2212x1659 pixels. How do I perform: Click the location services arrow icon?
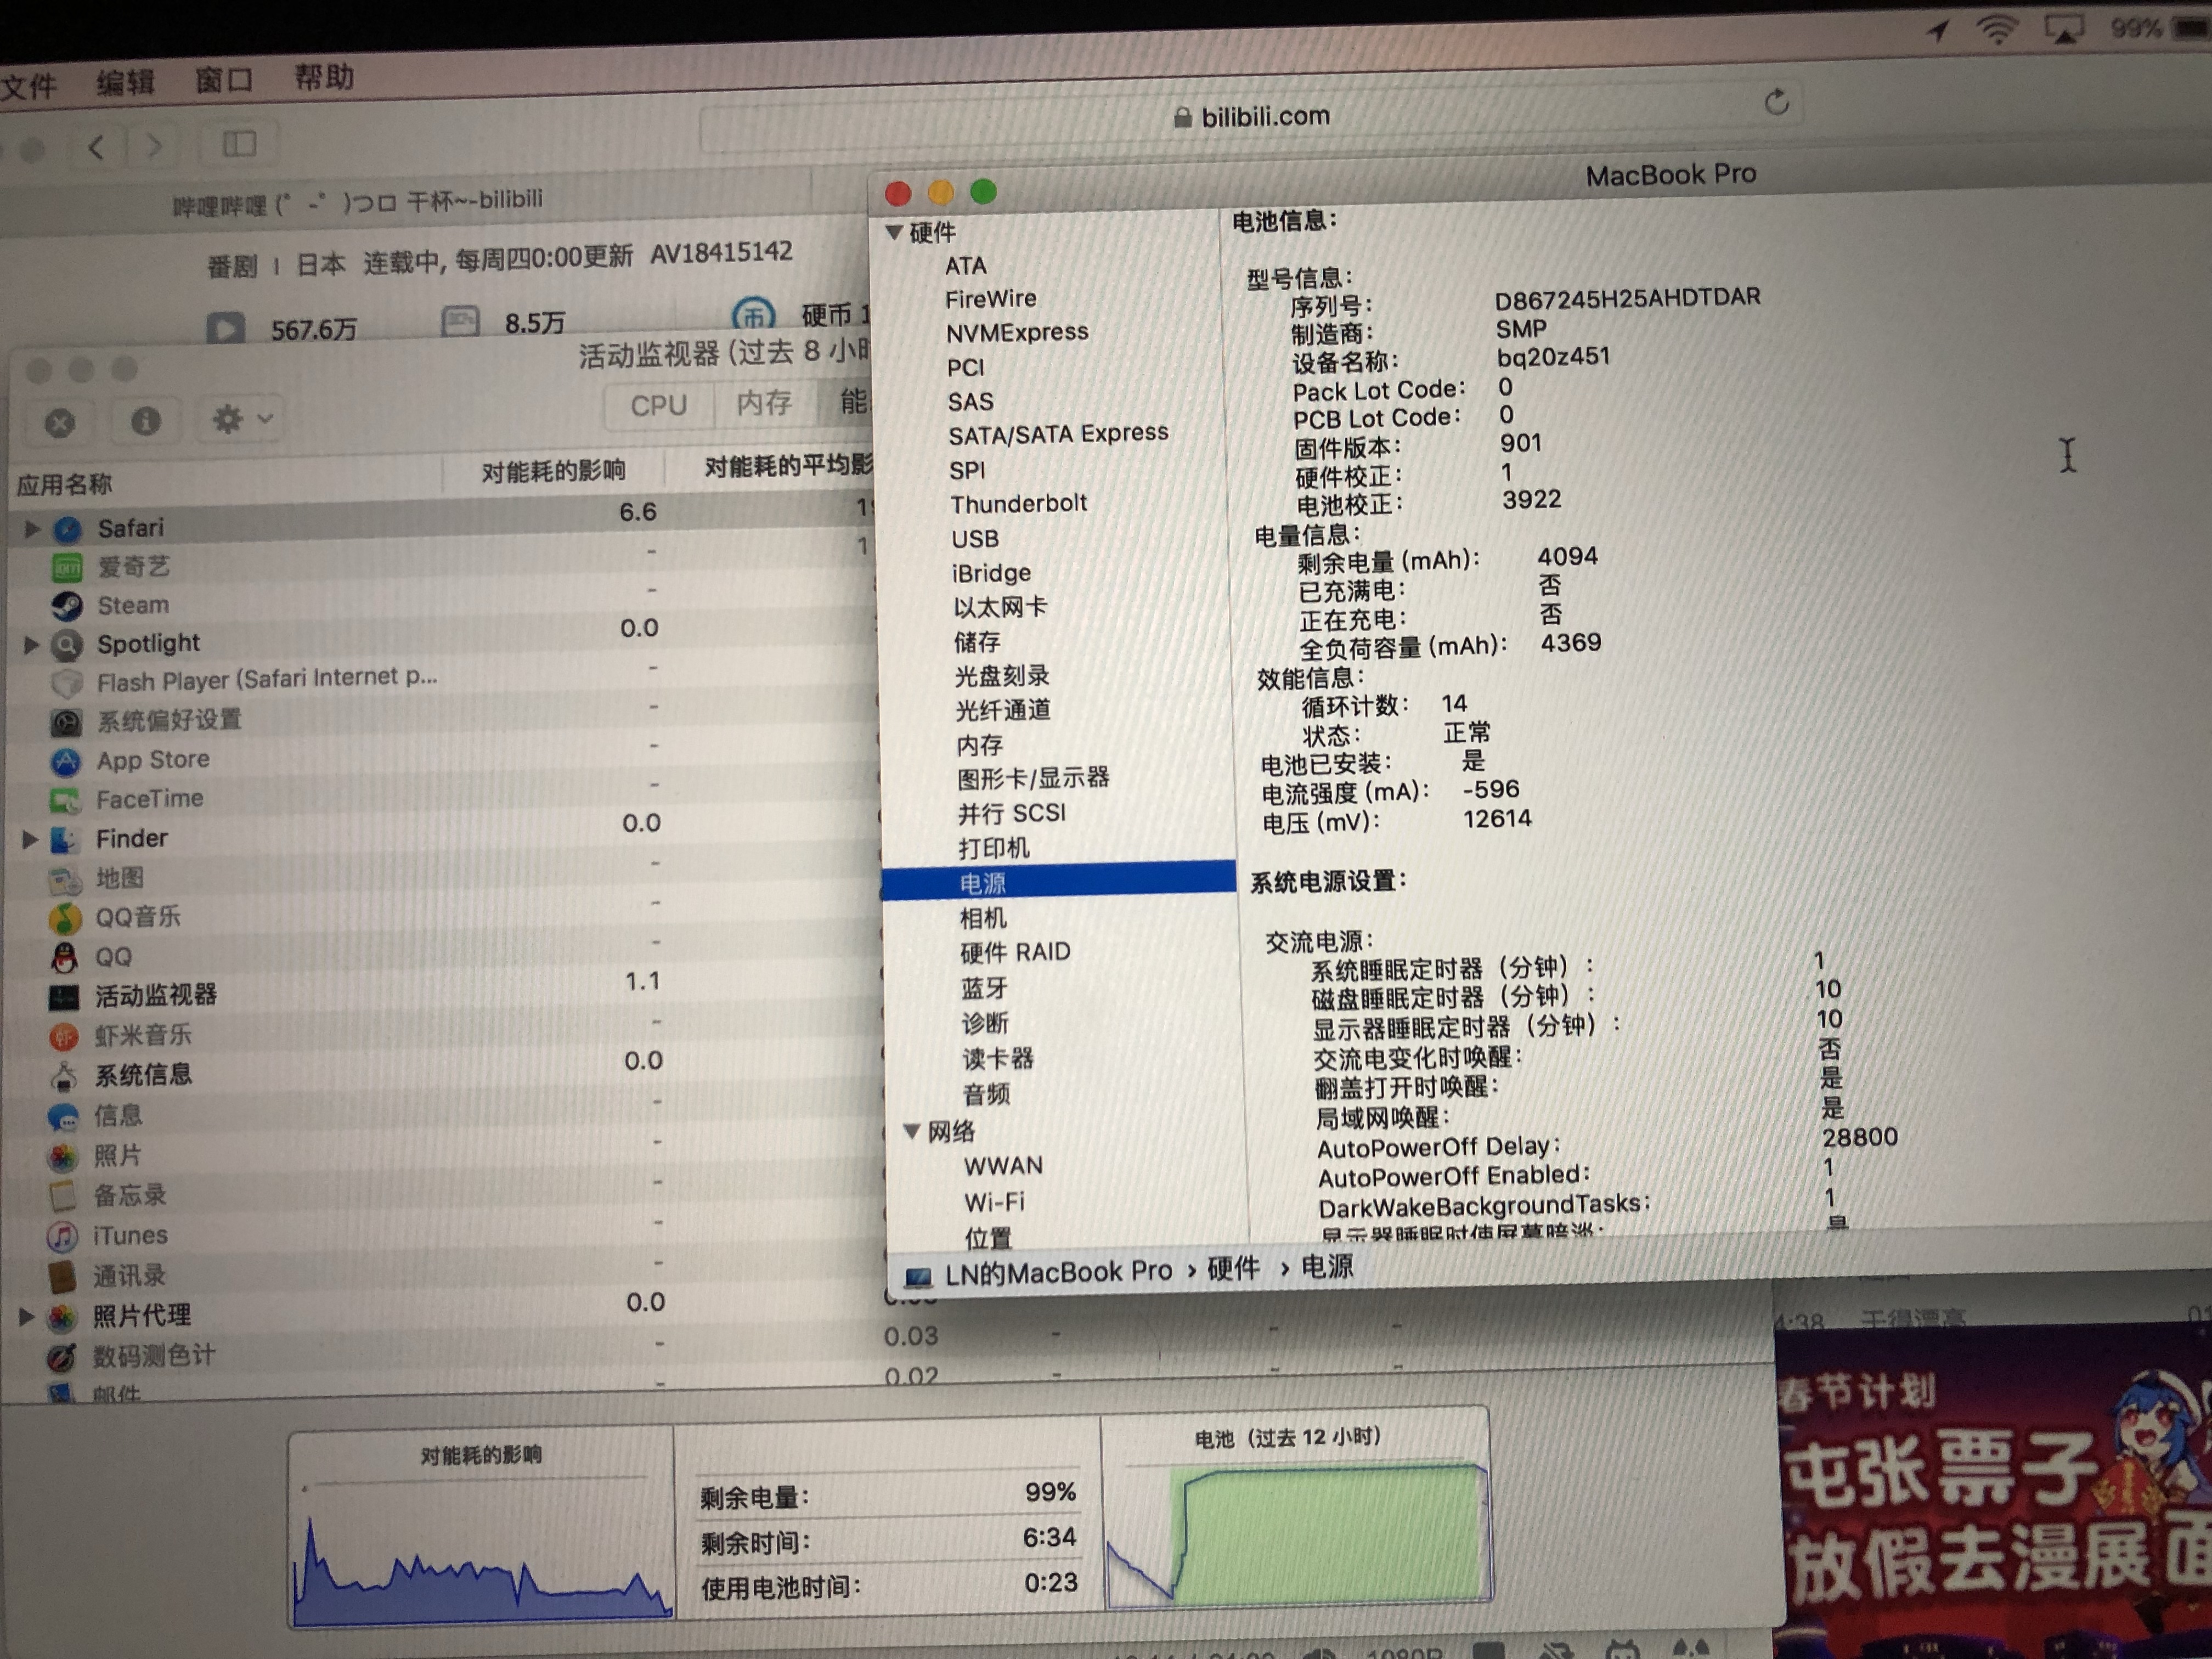1938,31
